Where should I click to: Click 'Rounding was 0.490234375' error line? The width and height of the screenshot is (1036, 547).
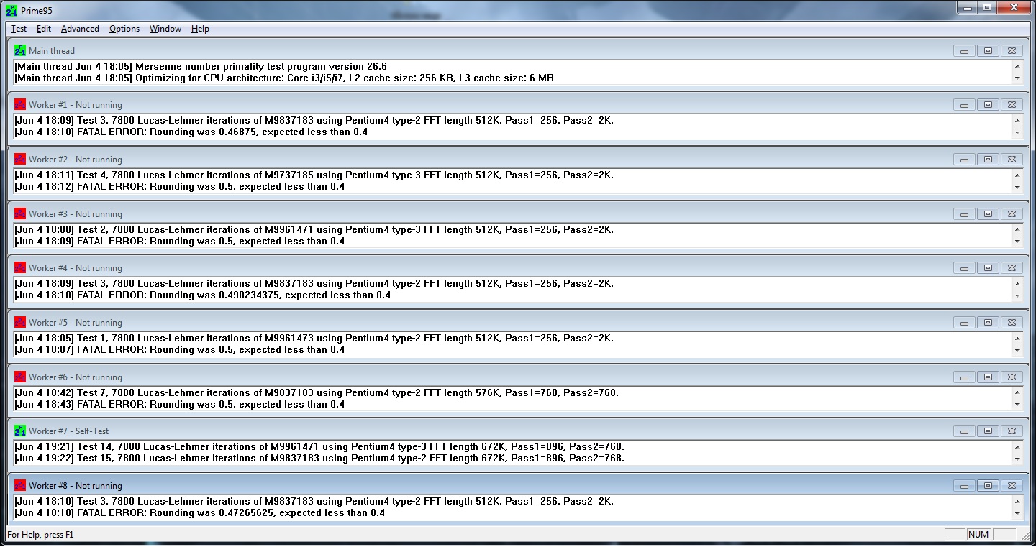203,295
